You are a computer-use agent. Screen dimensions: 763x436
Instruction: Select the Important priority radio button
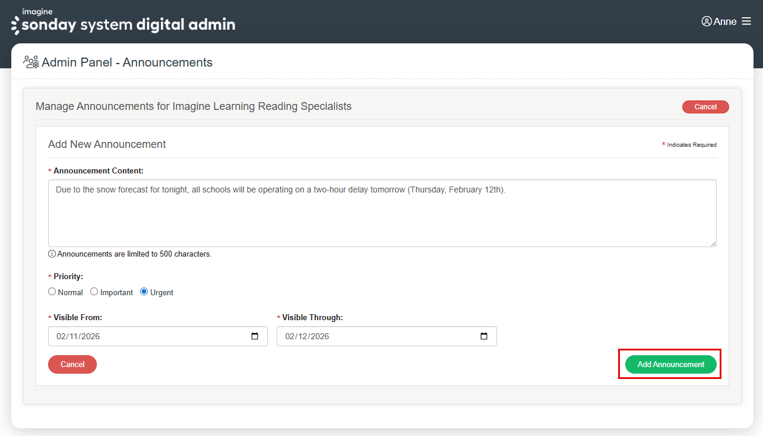click(x=94, y=292)
